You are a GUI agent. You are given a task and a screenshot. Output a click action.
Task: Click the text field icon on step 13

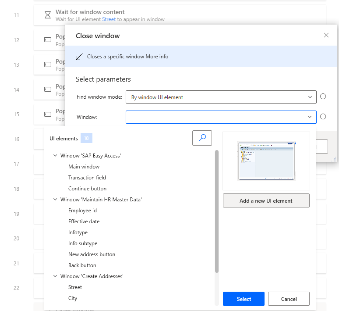48,64
